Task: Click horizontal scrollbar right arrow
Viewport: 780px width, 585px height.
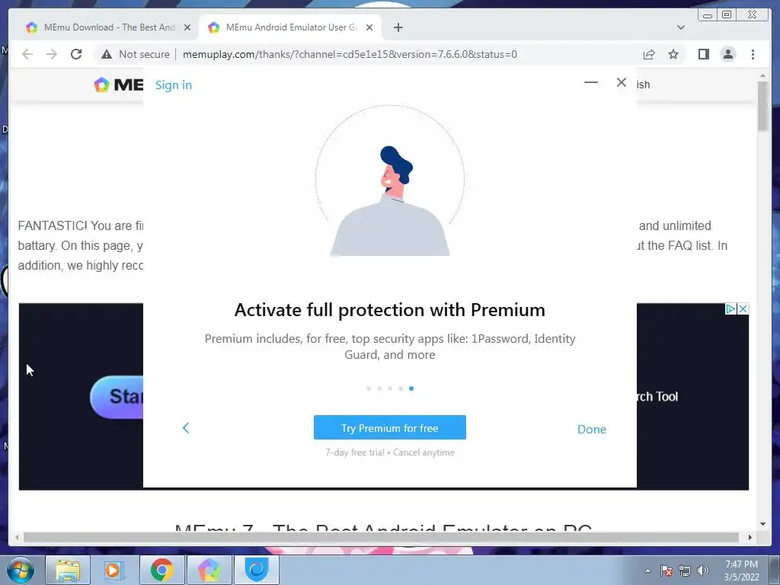Action: tap(750, 537)
